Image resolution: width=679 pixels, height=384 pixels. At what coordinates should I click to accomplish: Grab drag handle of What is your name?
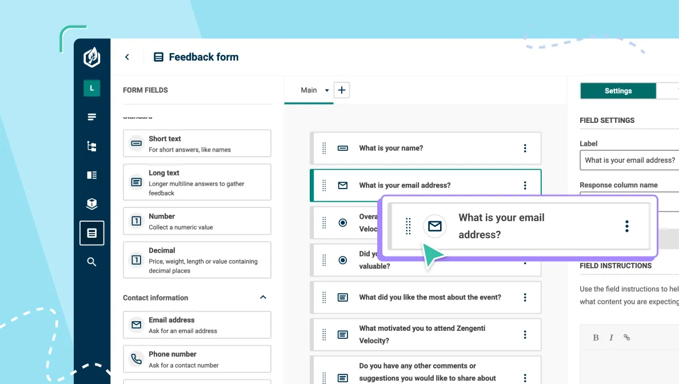coord(324,148)
